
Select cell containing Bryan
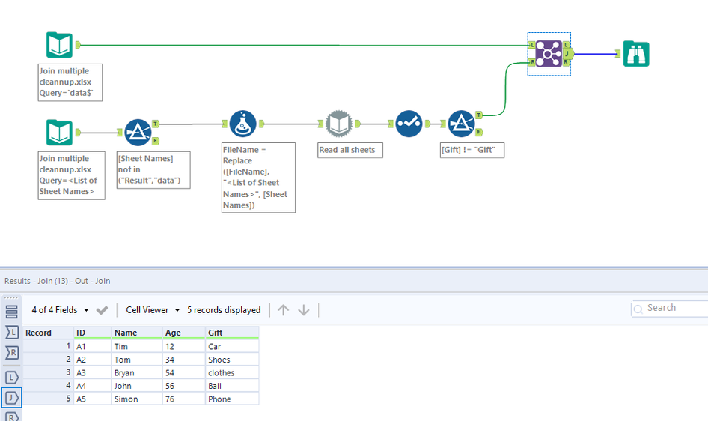tap(137, 372)
